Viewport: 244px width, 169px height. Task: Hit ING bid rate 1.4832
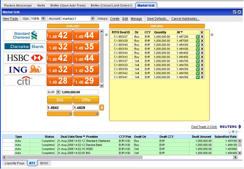point(60,69)
